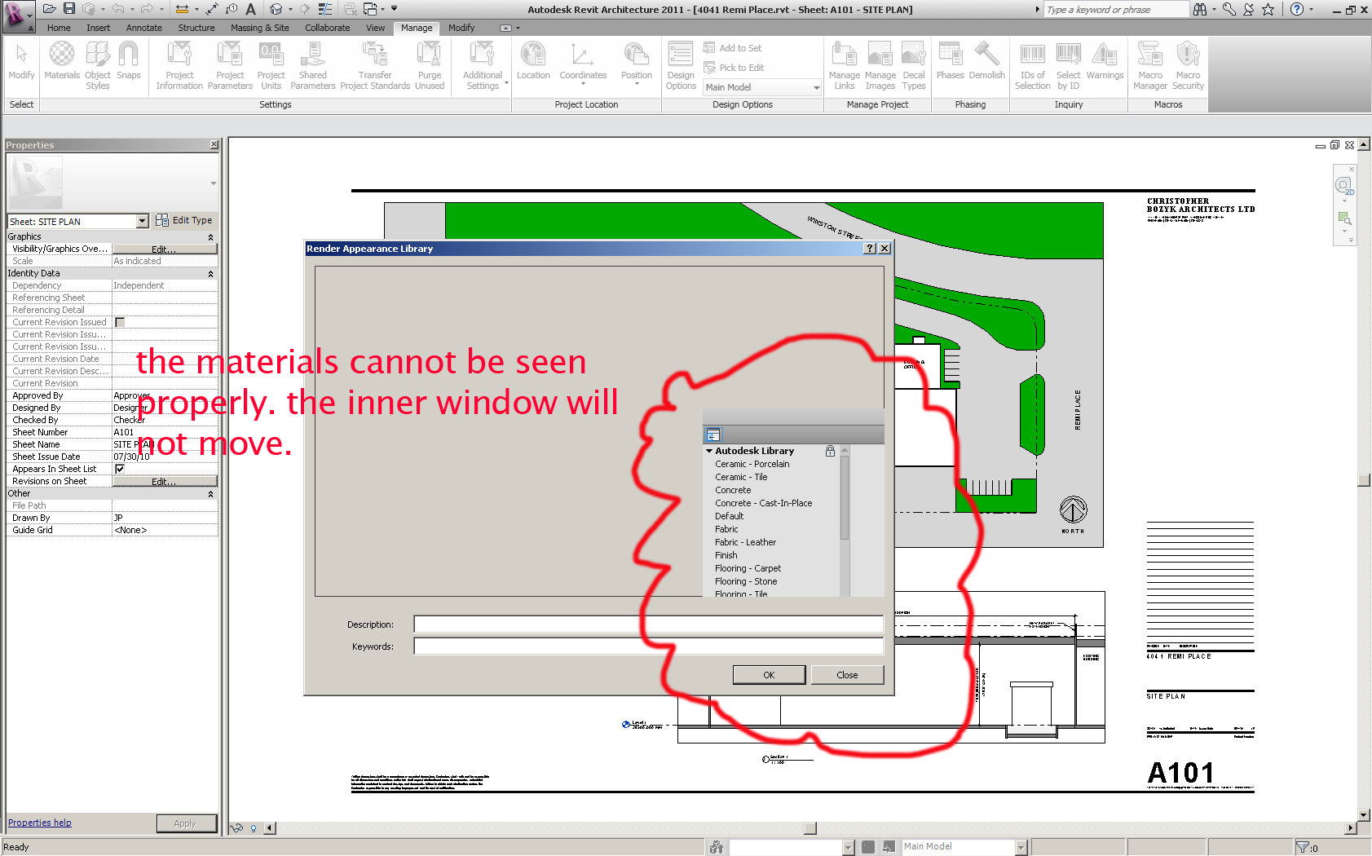Select Ceramic - Porcelain in library list
The height and width of the screenshot is (856, 1372).
click(752, 464)
